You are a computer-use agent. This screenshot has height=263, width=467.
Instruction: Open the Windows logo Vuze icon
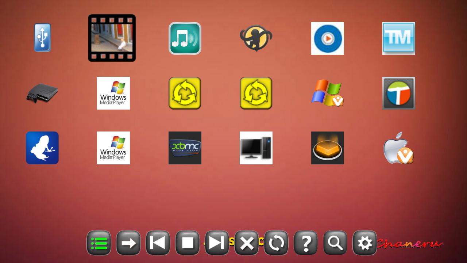[328, 93]
